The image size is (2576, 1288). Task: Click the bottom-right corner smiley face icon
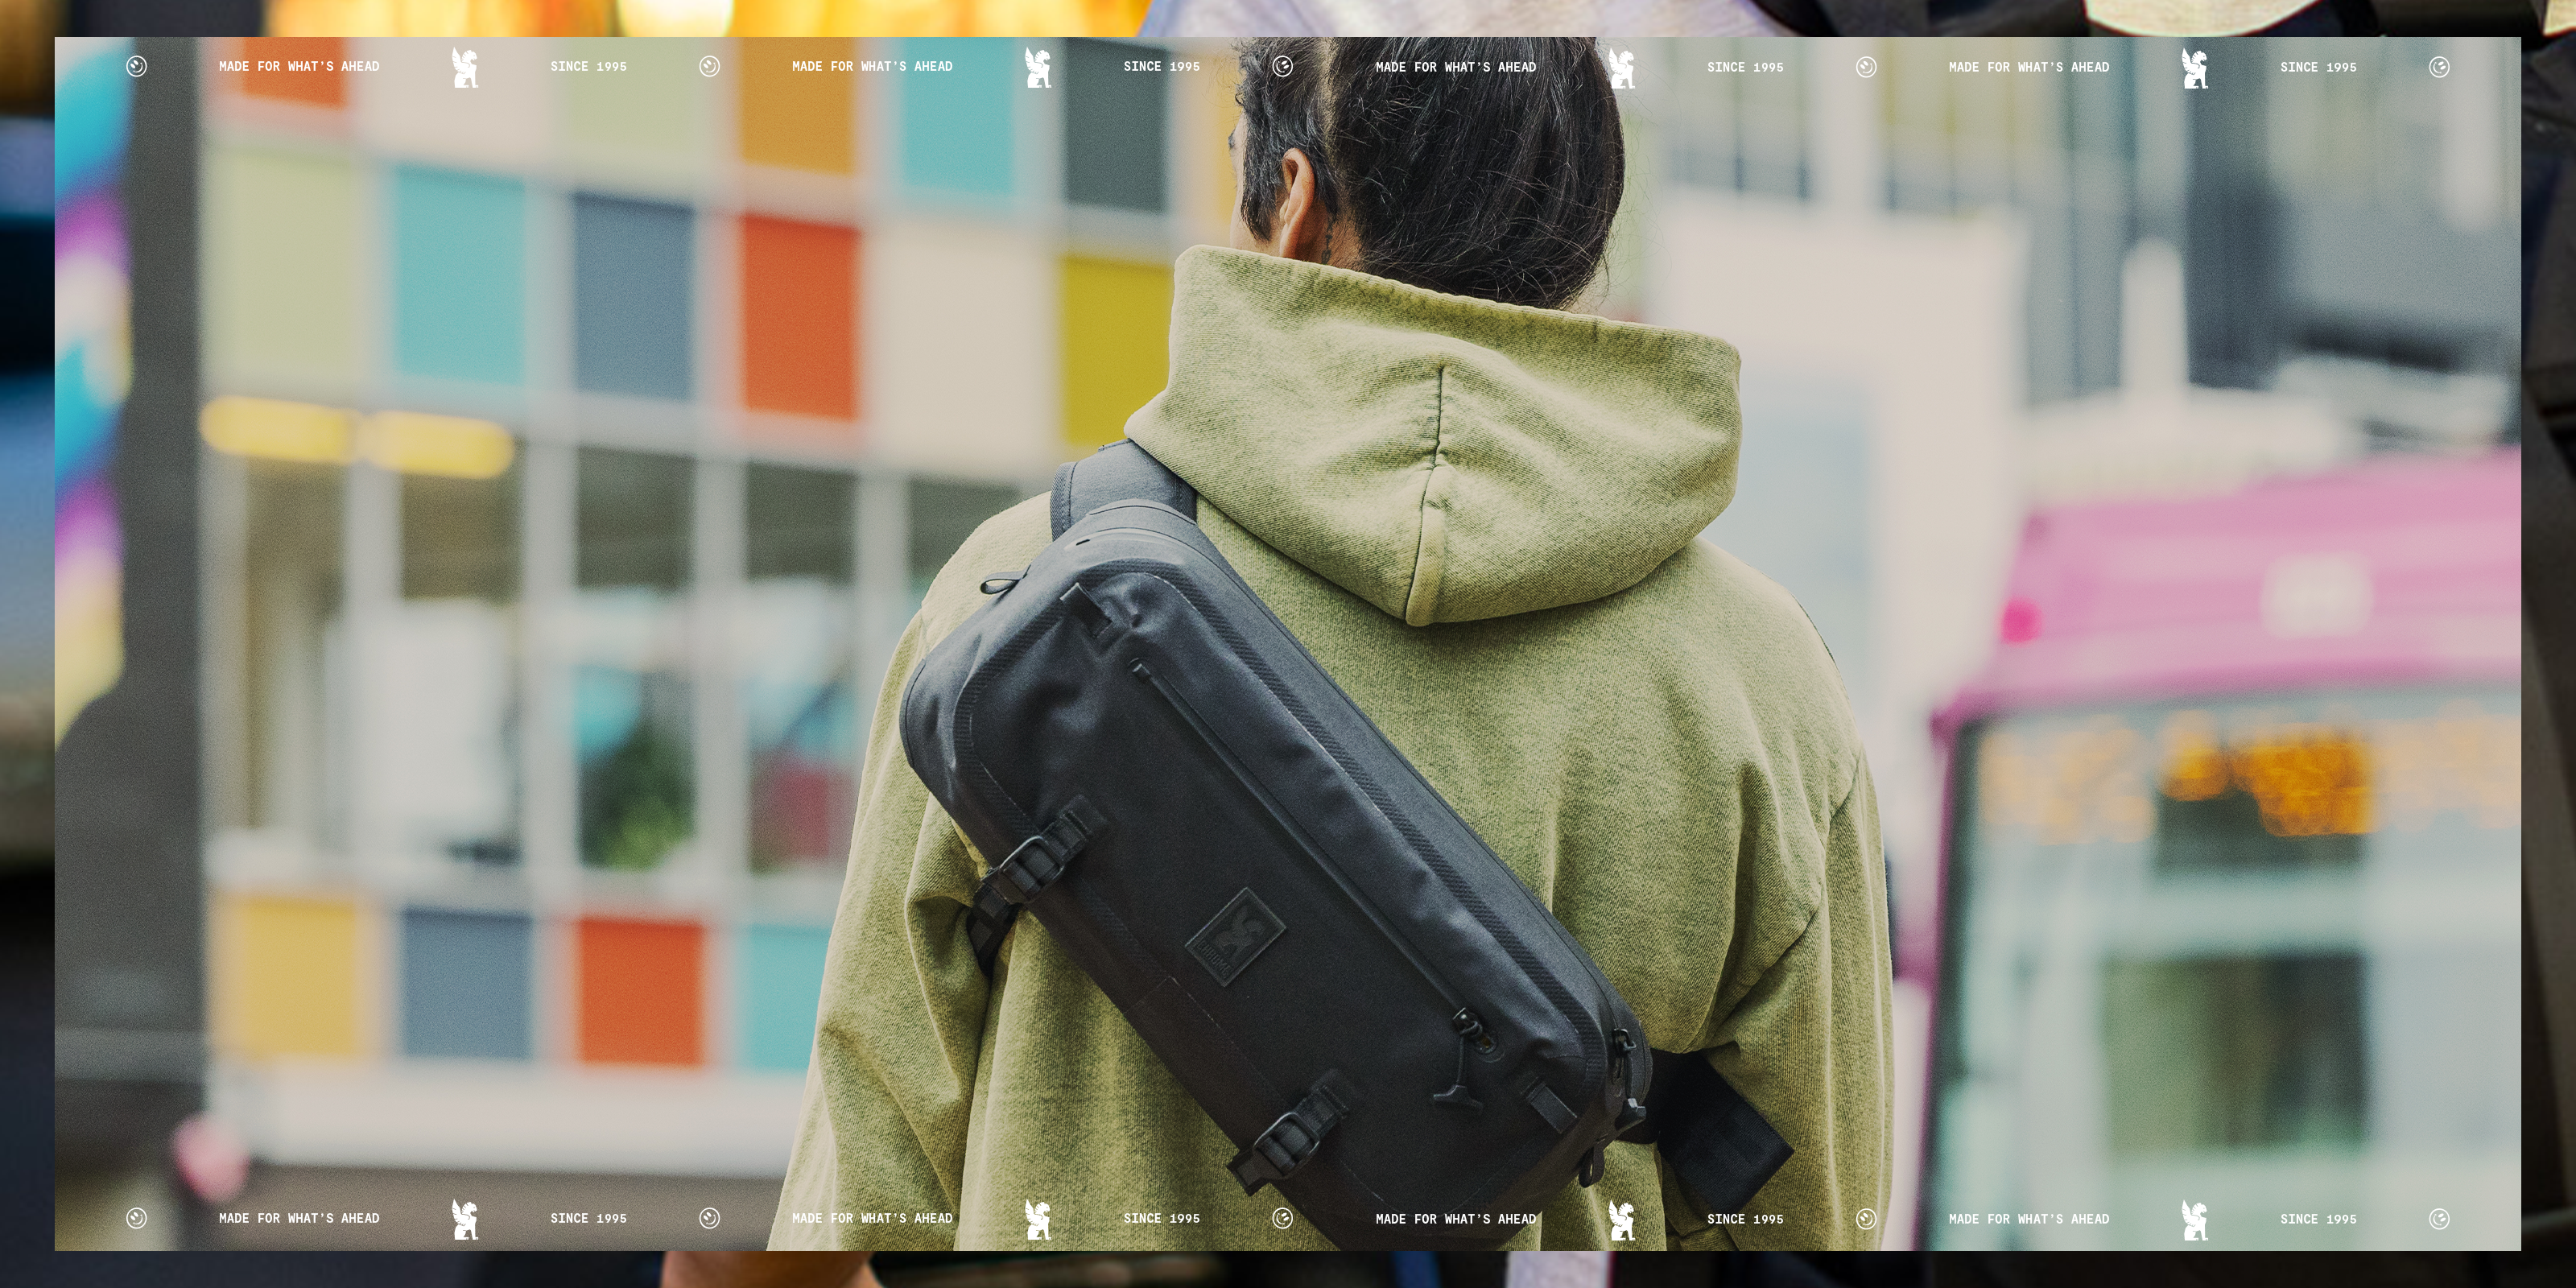(2439, 1218)
